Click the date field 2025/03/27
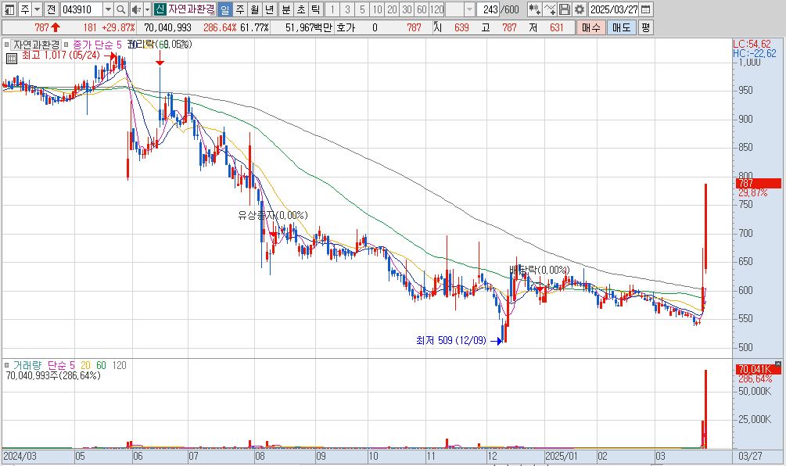This screenshot has width=786, height=466. point(614,9)
